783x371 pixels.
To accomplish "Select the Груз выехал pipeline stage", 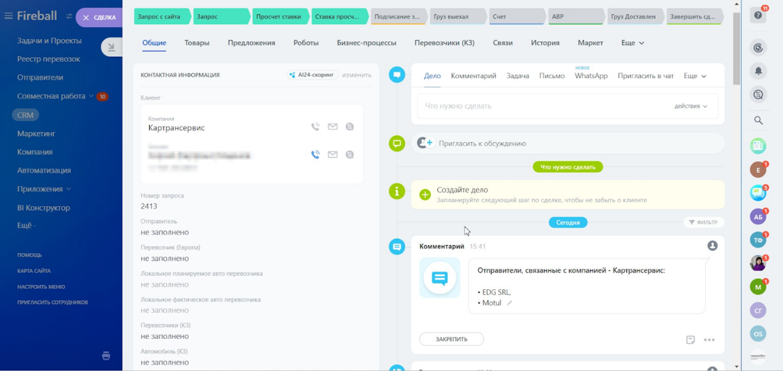I will pyautogui.click(x=454, y=16).
